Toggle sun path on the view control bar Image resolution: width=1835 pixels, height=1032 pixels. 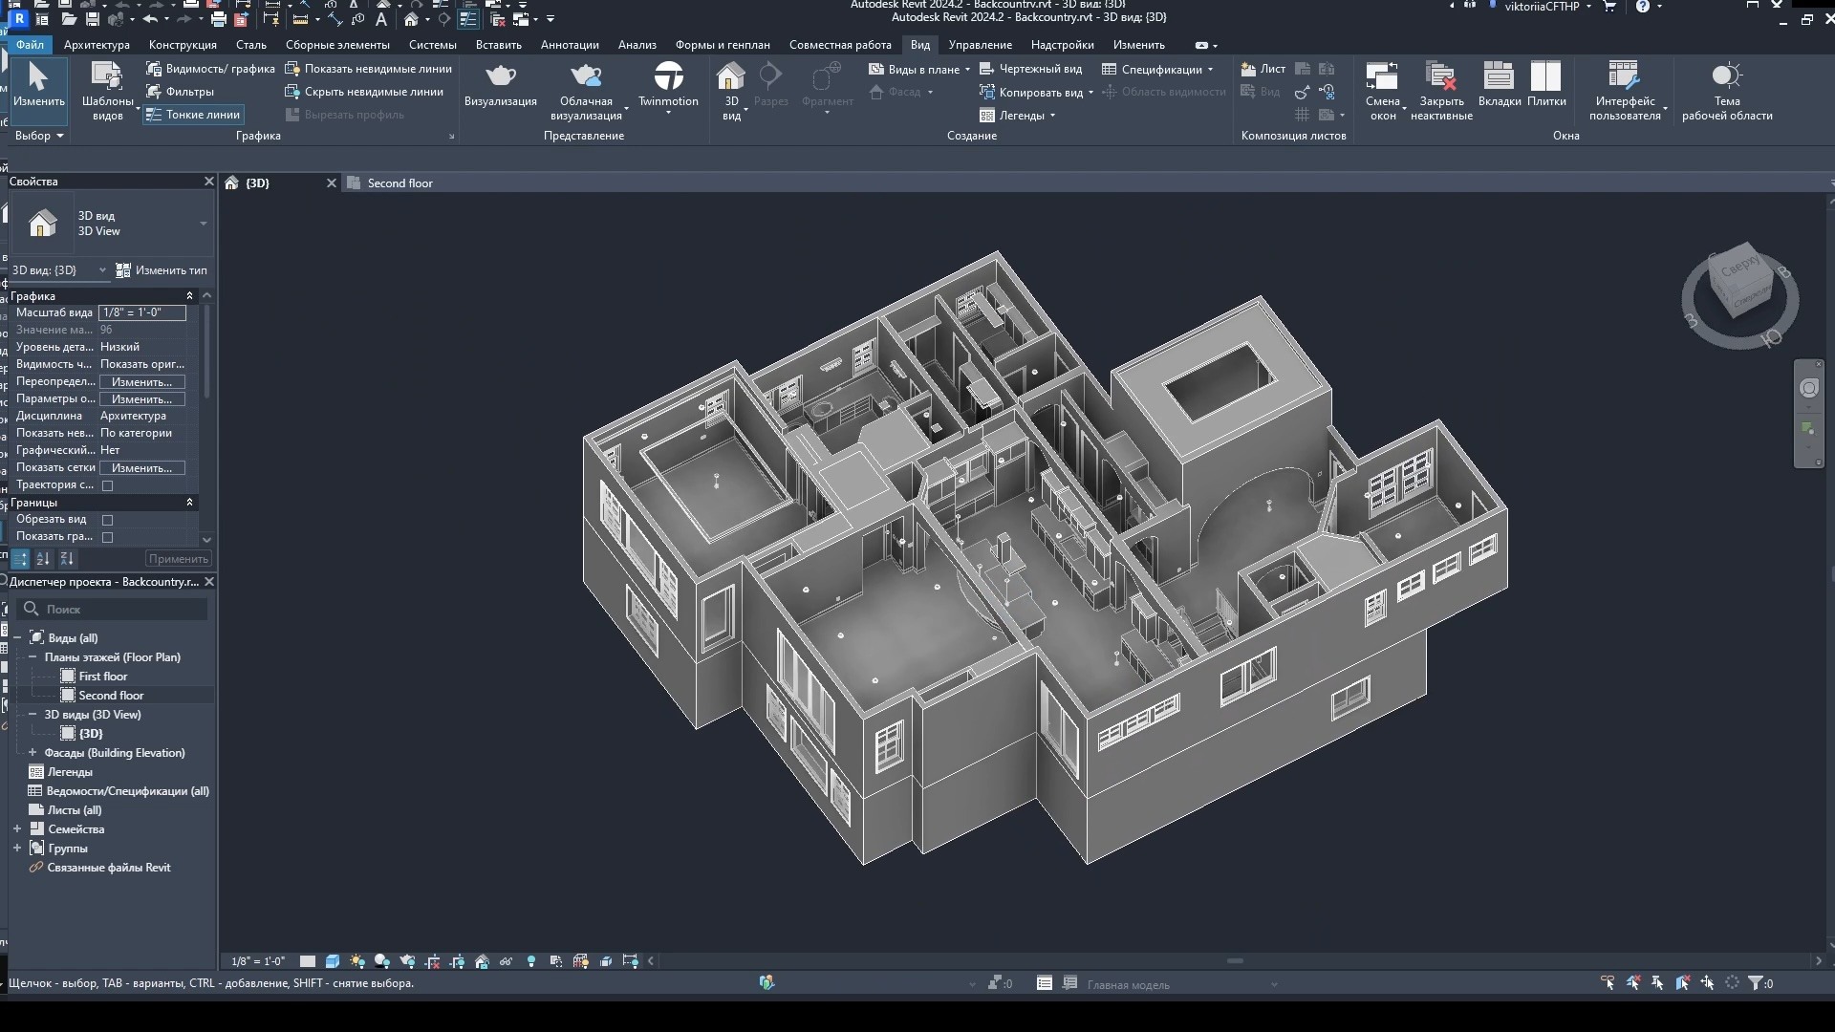click(357, 961)
